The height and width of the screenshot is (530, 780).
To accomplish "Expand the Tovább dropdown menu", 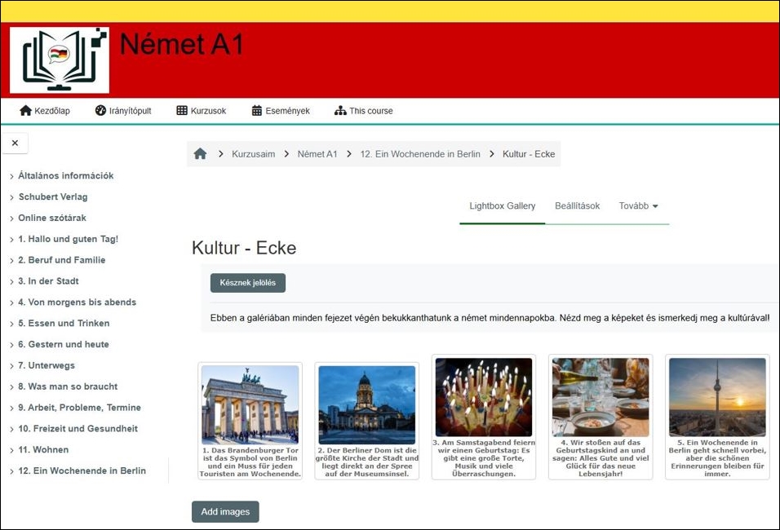I will [x=638, y=206].
